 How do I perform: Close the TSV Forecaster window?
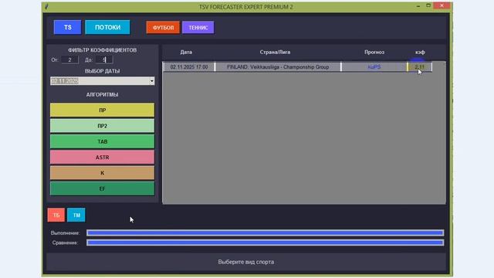[x=442, y=5]
